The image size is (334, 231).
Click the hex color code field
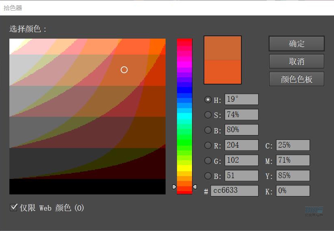[x=234, y=191]
